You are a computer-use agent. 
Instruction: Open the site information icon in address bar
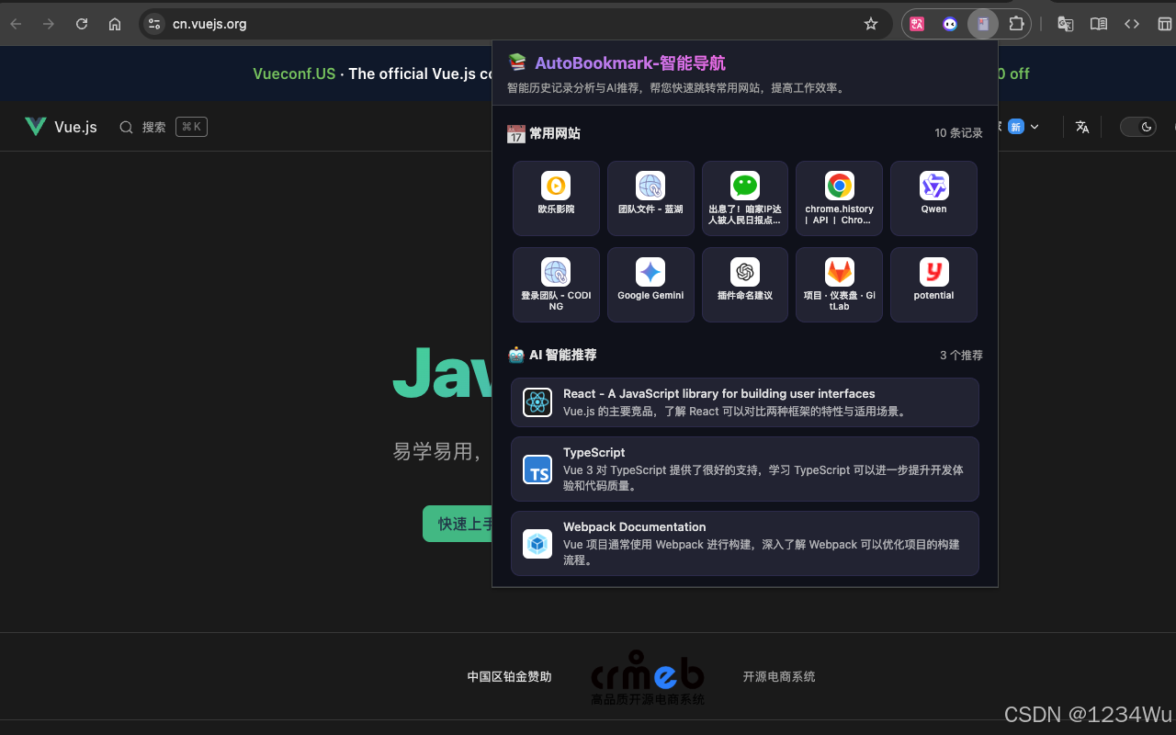(x=154, y=24)
